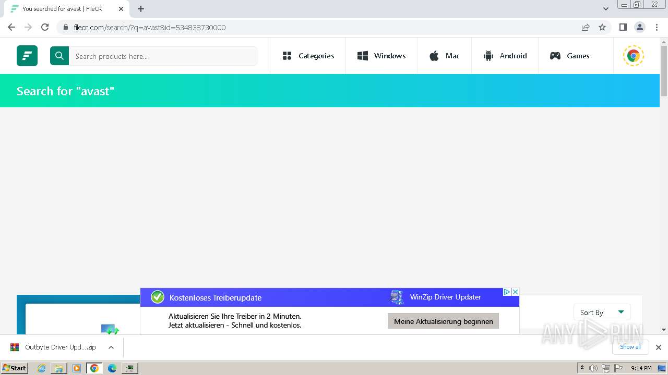This screenshot has width=668, height=375.
Task: Bookmark this page with the star
Action: click(602, 27)
